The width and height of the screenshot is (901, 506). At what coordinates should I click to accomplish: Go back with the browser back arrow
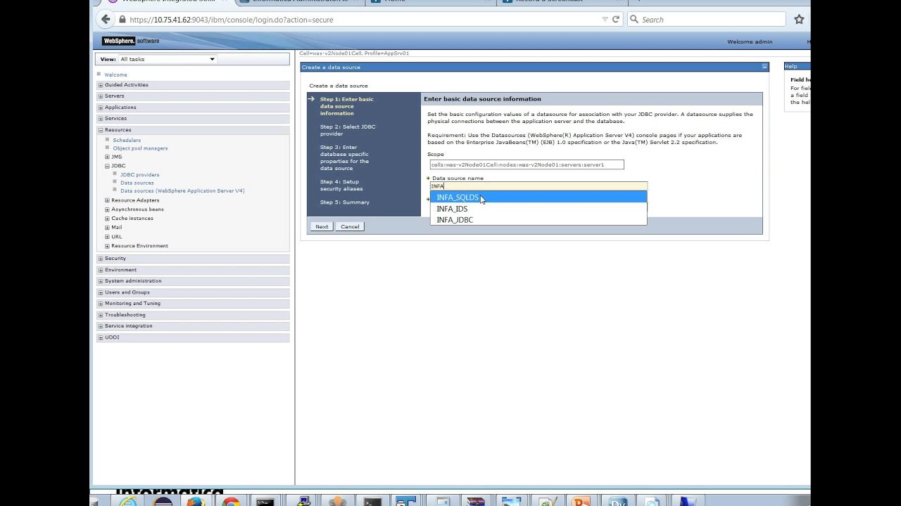click(x=106, y=20)
